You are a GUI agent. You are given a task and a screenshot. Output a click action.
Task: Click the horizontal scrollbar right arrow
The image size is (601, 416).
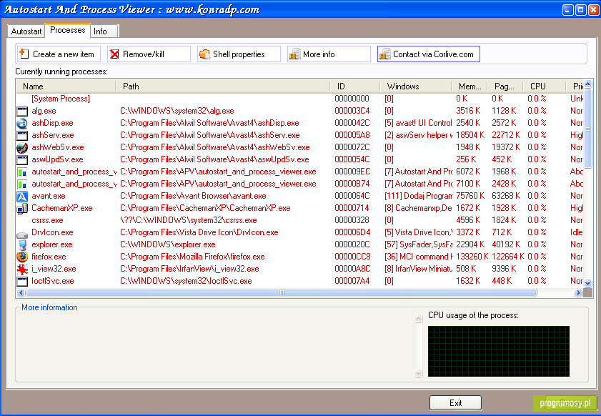(x=578, y=293)
